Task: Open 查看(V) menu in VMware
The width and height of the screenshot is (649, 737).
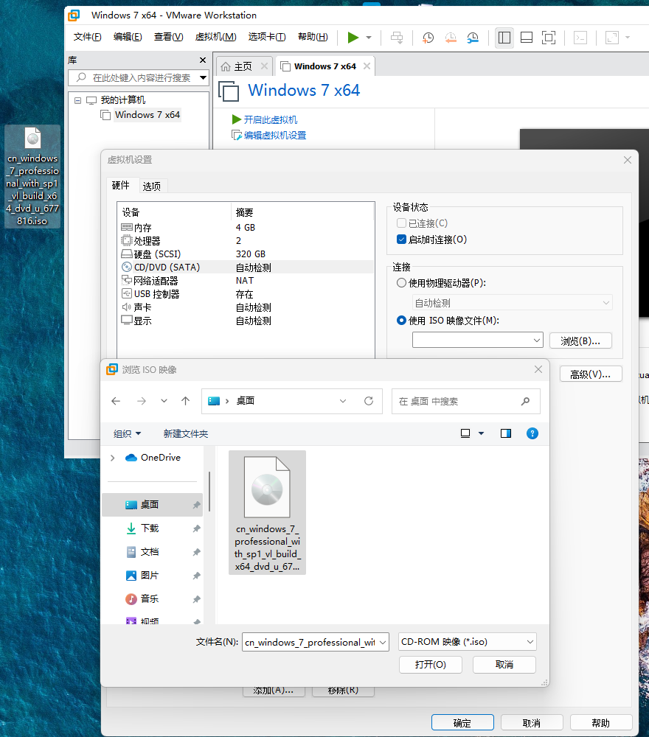Action: point(168,37)
